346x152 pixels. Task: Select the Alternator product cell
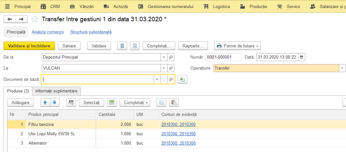coord(61,143)
